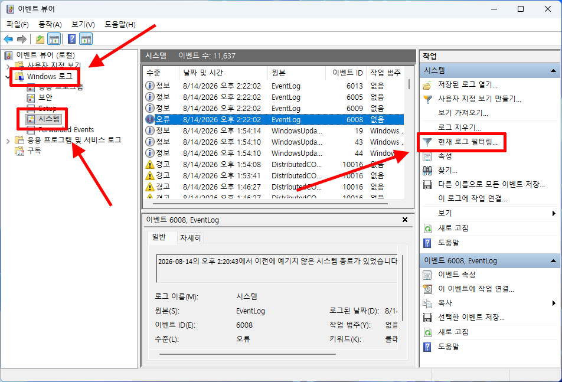This screenshot has height=382, width=562.
Task: Select the EventLog 6013 정보 row
Action: (x=274, y=86)
